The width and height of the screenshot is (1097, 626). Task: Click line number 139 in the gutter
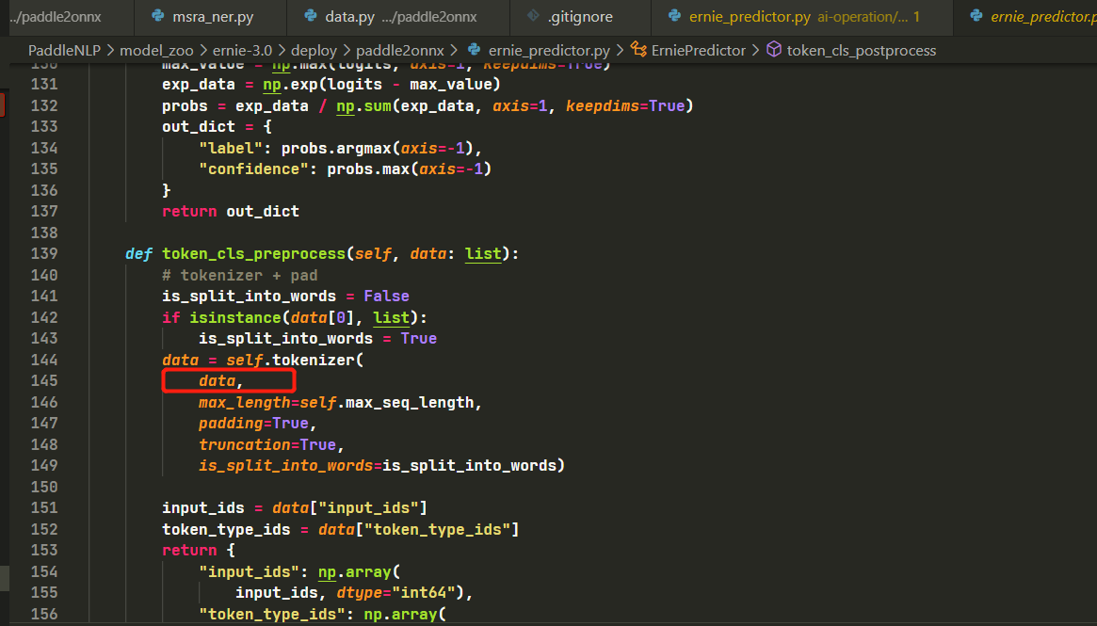tap(44, 253)
